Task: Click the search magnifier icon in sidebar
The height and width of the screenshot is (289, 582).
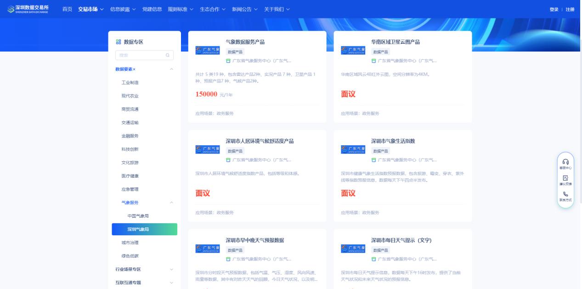Action: (168, 55)
